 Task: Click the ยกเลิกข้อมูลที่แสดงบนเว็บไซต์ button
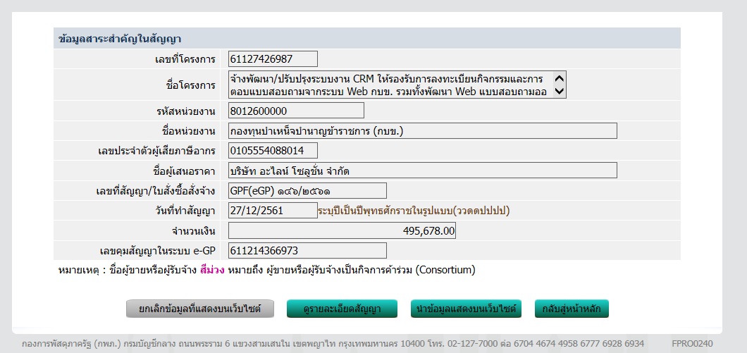point(200,309)
